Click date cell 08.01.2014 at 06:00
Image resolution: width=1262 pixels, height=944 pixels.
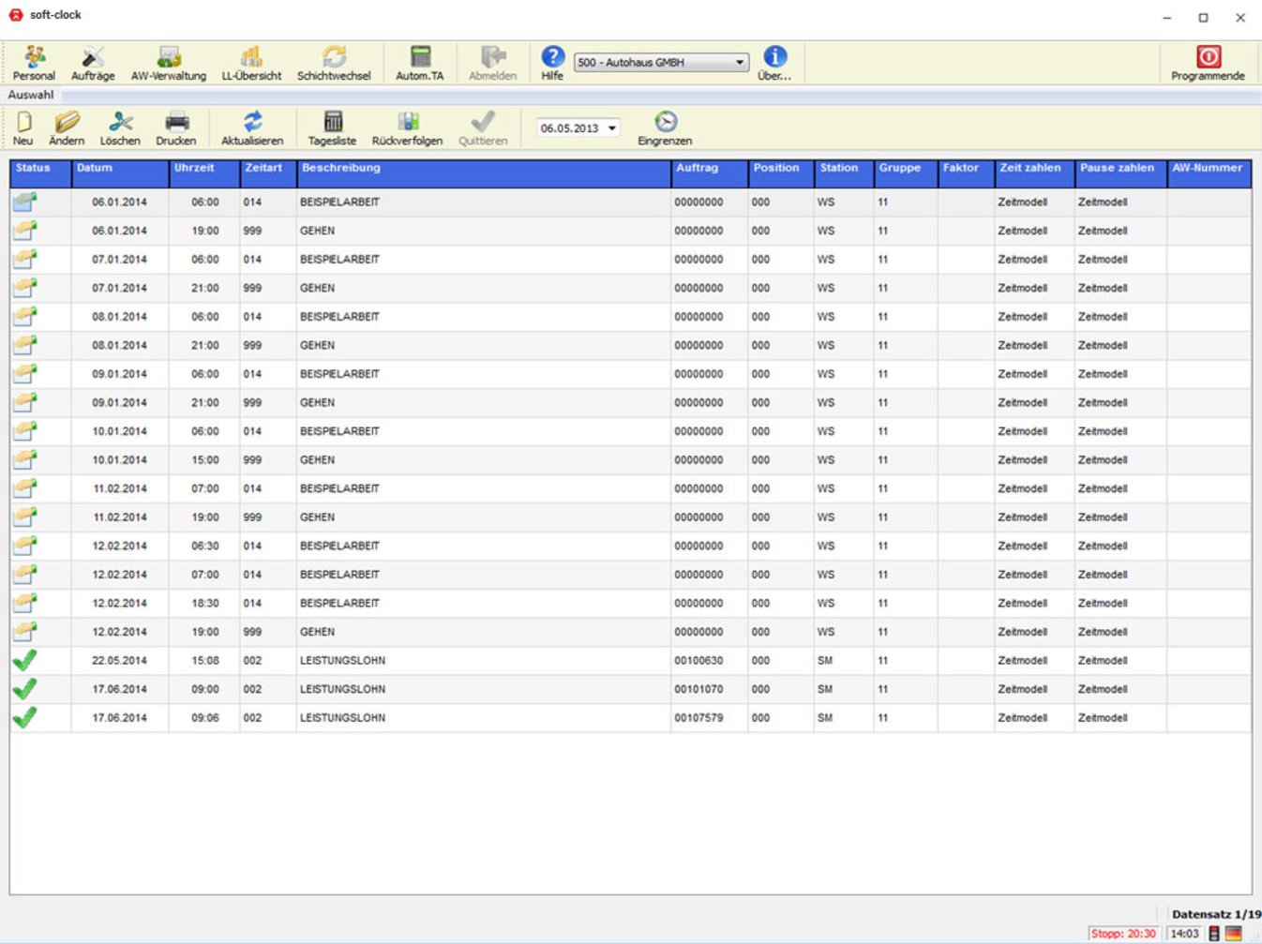coord(119,317)
